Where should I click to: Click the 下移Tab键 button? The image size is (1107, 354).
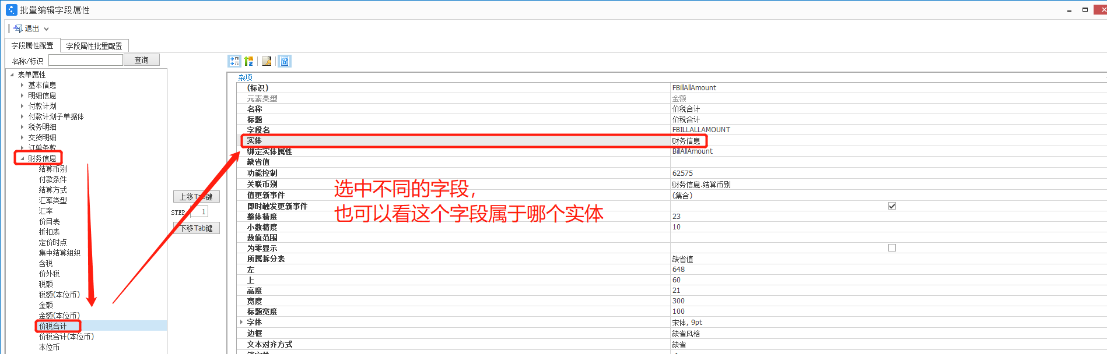pyautogui.click(x=197, y=228)
